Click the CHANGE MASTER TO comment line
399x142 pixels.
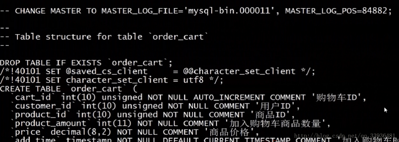tap(196, 11)
